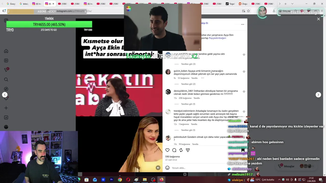
Task: Switch to the telesiy Google tab
Action: click(x=24, y=4)
